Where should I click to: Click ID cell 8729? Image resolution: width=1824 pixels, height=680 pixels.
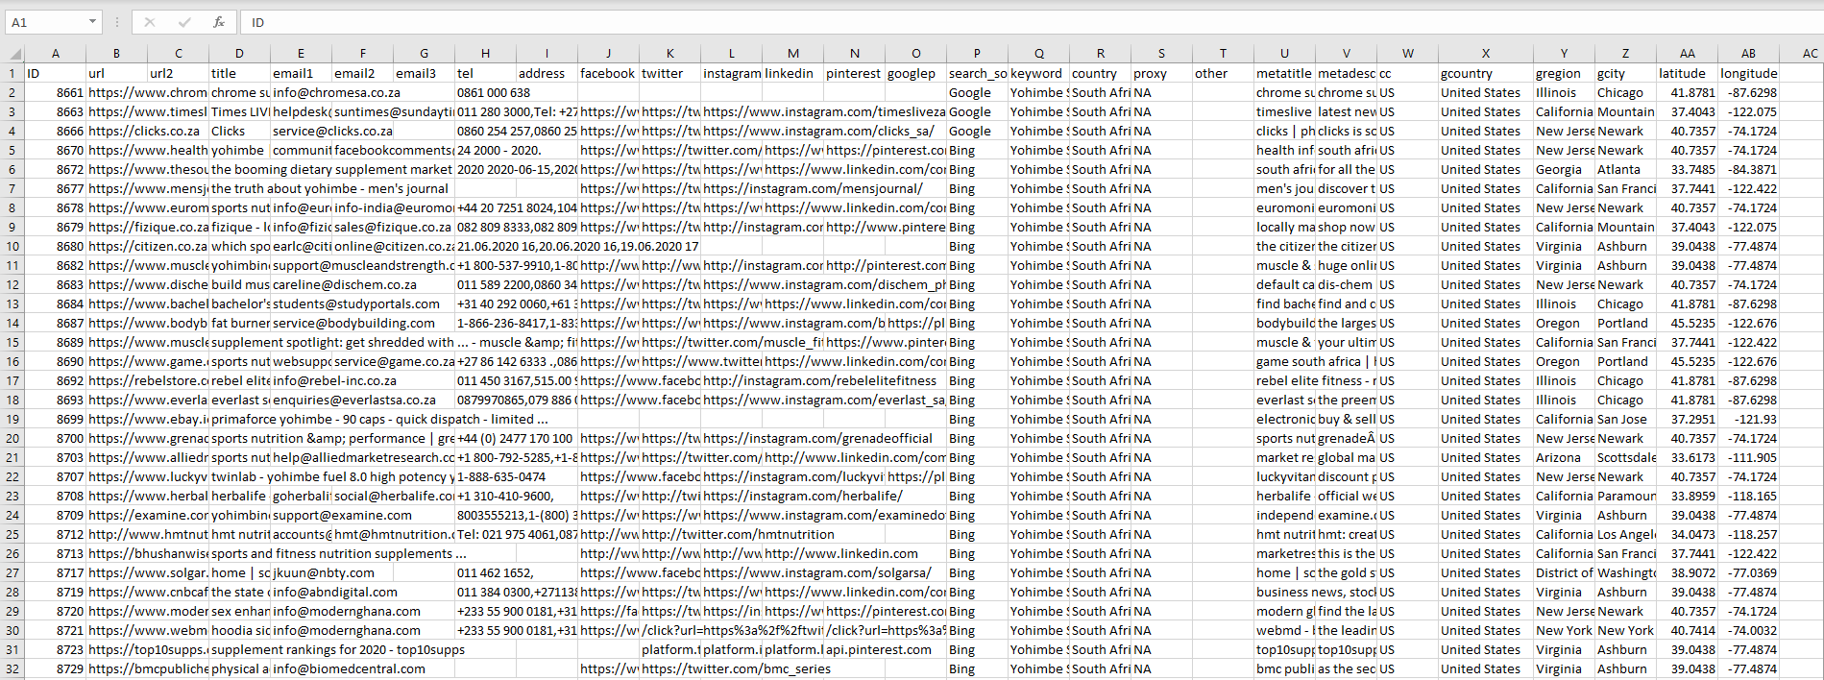(56, 668)
